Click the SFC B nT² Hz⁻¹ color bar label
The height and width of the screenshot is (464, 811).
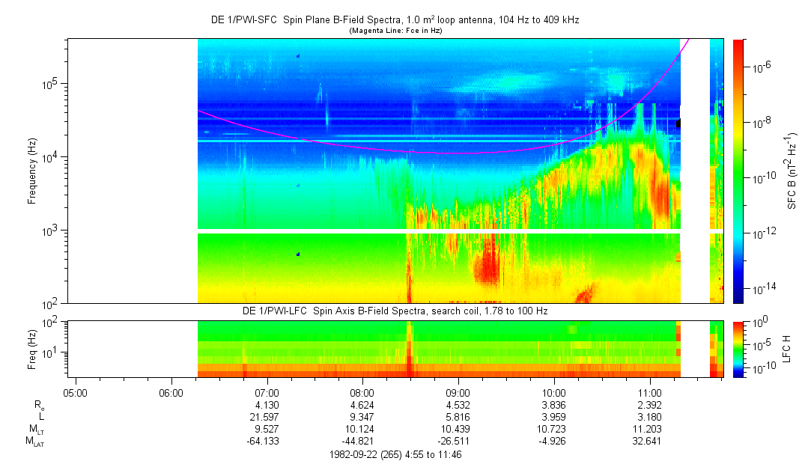[792, 171]
